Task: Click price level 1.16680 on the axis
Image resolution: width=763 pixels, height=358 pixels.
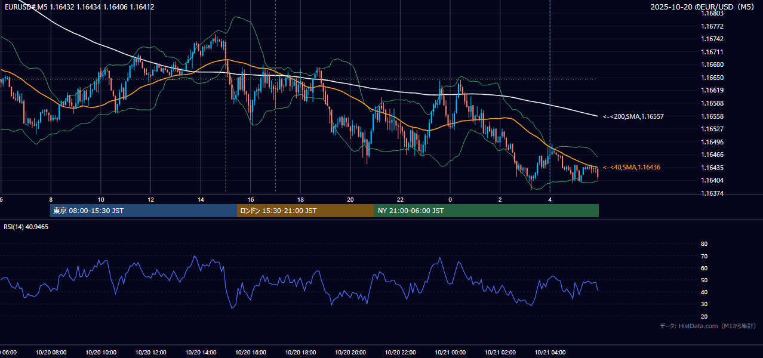Action: click(712, 64)
